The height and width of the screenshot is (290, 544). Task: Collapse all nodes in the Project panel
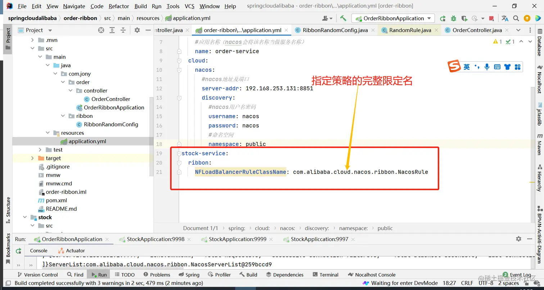[123, 30]
